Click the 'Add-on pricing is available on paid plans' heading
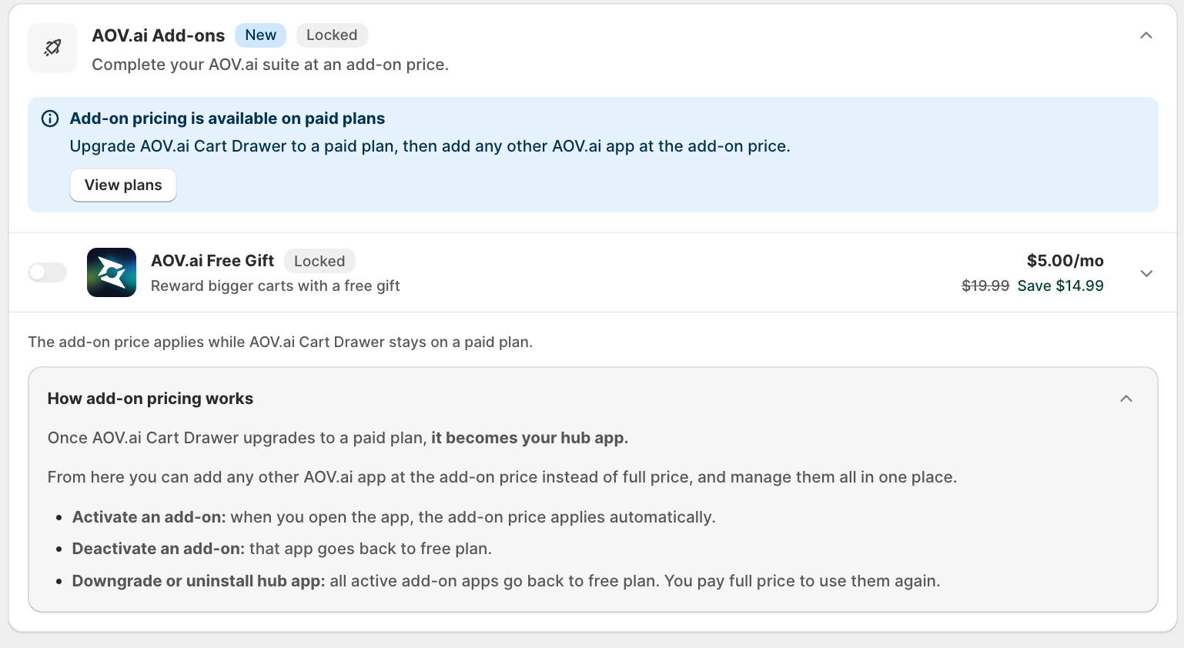Image resolution: width=1184 pixels, height=648 pixels. 227,119
